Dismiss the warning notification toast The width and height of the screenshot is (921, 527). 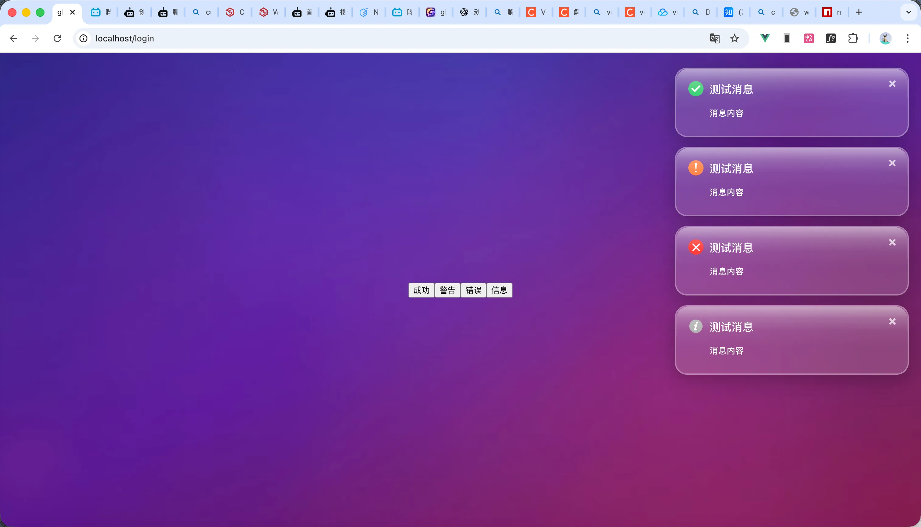pos(892,163)
